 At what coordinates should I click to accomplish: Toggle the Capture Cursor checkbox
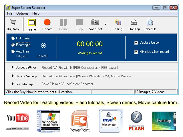(136, 43)
